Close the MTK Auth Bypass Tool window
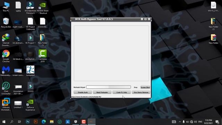This screenshot has height=125, width=222. pyautogui.click(x=149, y=19)
